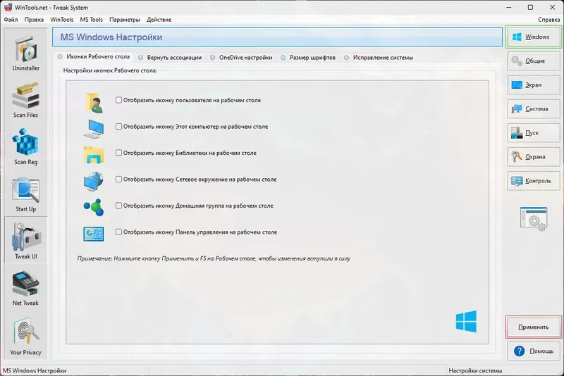Screen dimensions: 564x376
Task: Click the Экран category button
Action: (534, 84)
